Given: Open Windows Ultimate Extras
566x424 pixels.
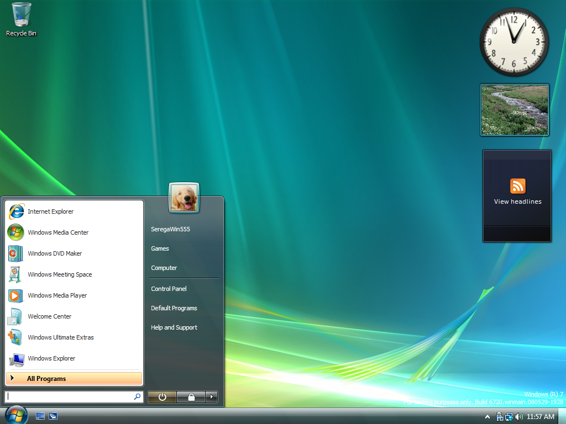Looking at the screenshot, I should pos(60,337).
